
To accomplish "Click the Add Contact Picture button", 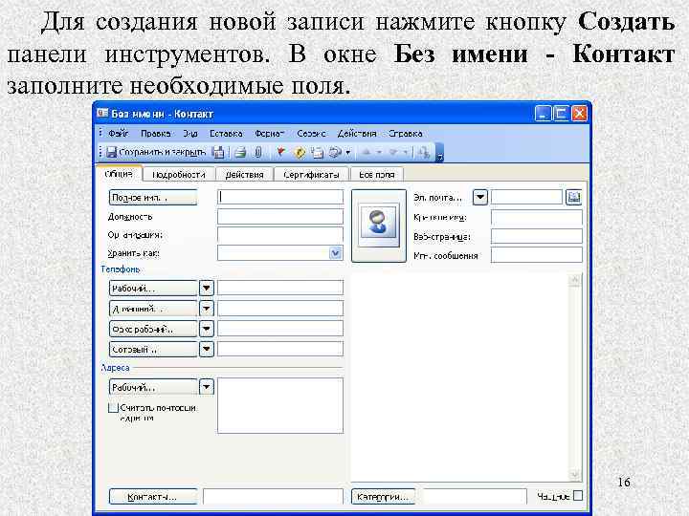I will tap(379, 226).
